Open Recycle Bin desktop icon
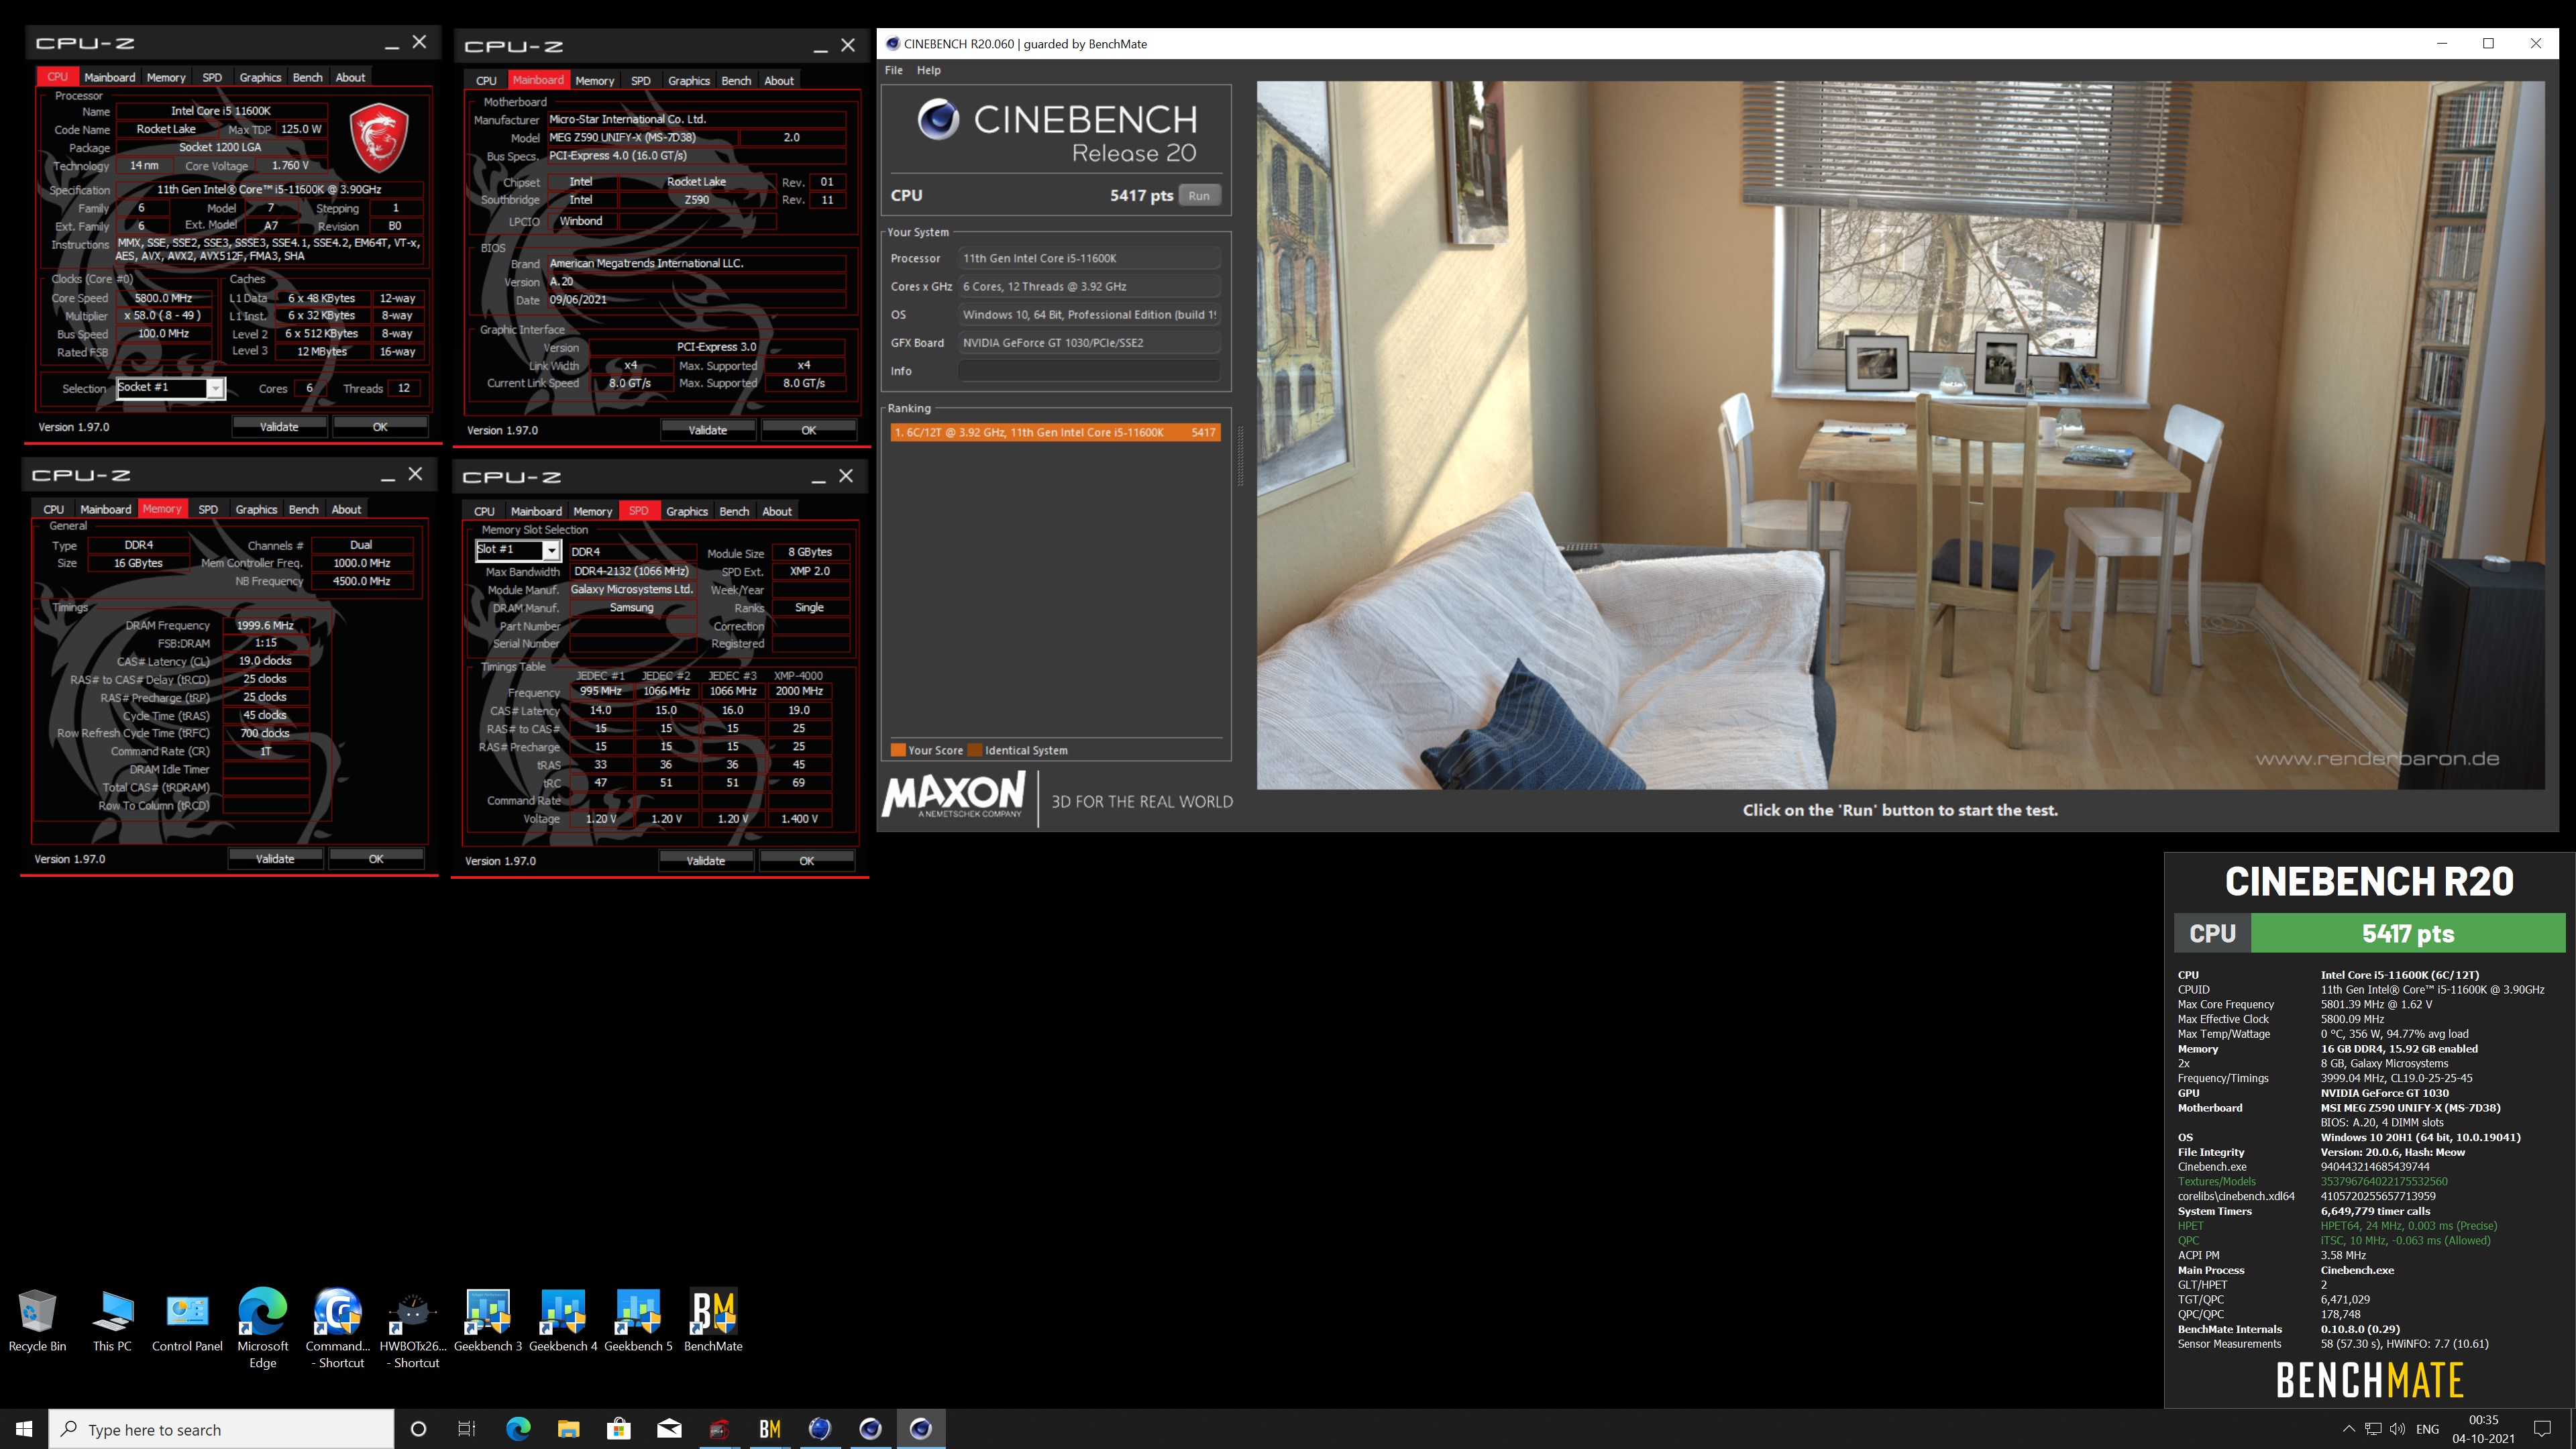 click(x=37, y=1320)
